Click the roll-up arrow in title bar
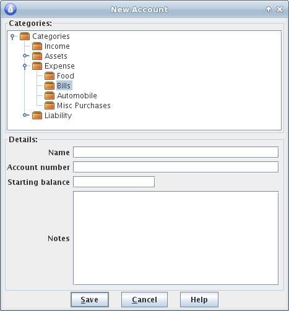Viewport: 289px width, 311px height. click(x=269, y=9)
